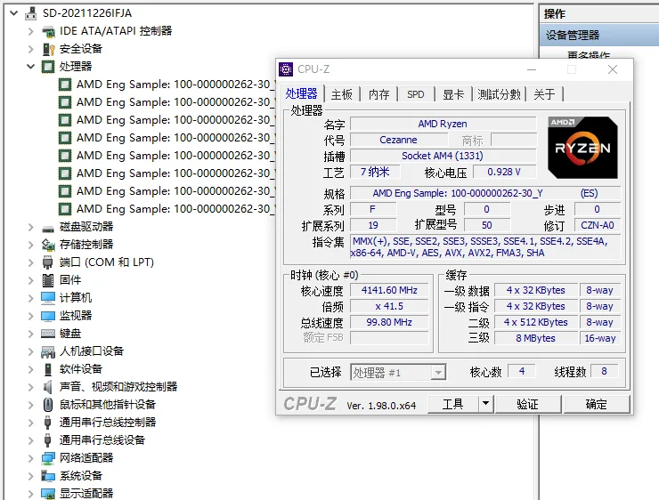Collapse the 处理器 tree node
The image size is (659, 500).
30,67
